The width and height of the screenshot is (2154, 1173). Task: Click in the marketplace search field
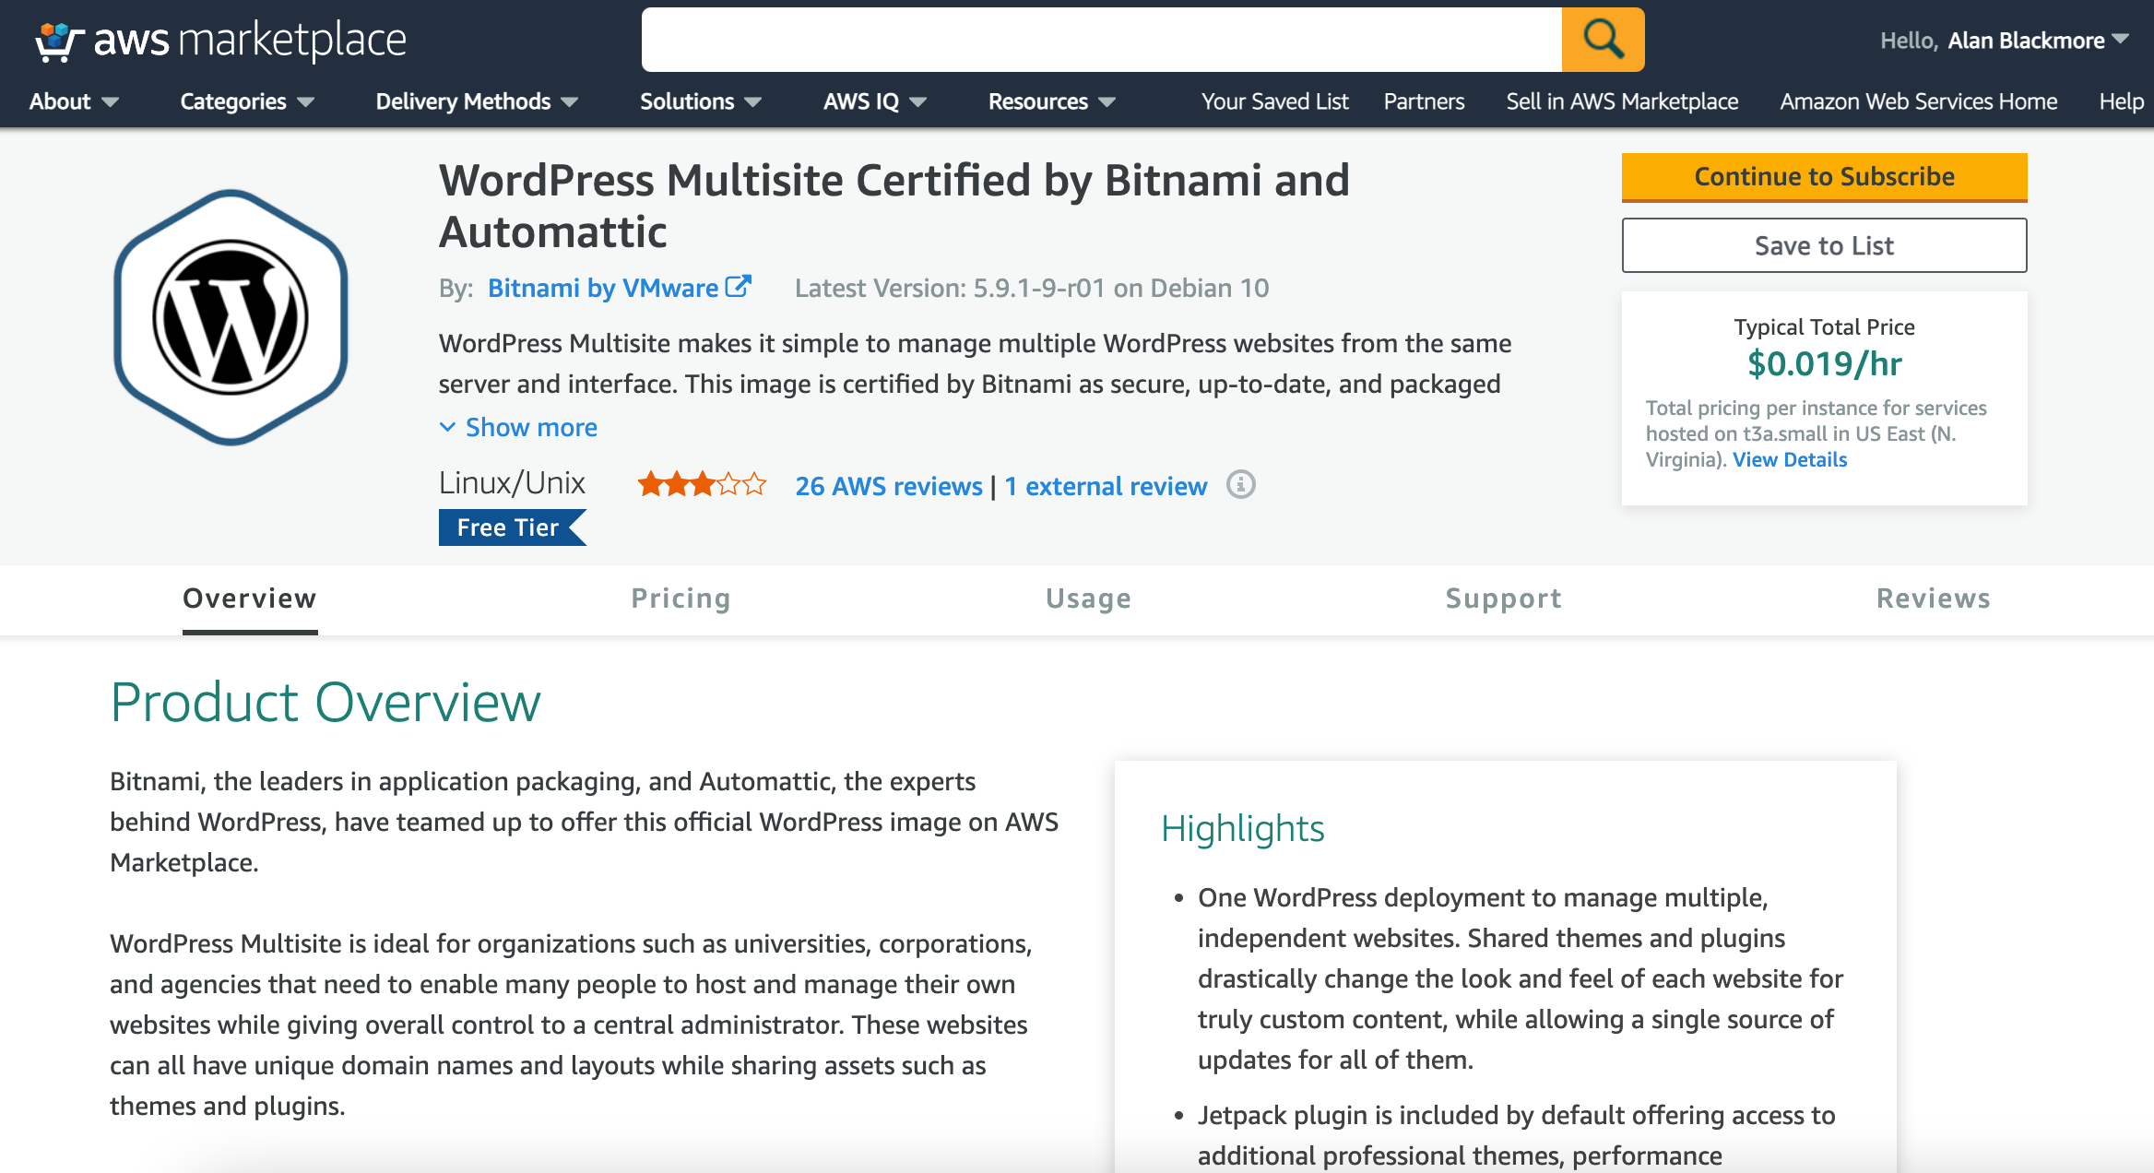[x=1101, y=40]
